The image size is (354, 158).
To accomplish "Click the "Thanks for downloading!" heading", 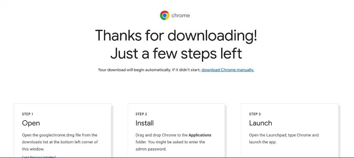I will pyautogui.click(x=176, y=36).
